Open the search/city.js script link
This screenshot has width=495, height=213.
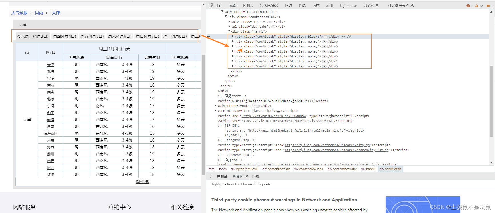[x=327, y=145]
